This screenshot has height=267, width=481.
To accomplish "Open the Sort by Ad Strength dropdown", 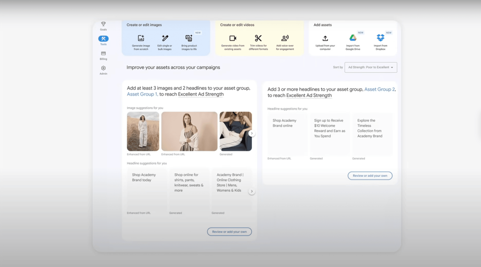I will (x=371, y=68).
